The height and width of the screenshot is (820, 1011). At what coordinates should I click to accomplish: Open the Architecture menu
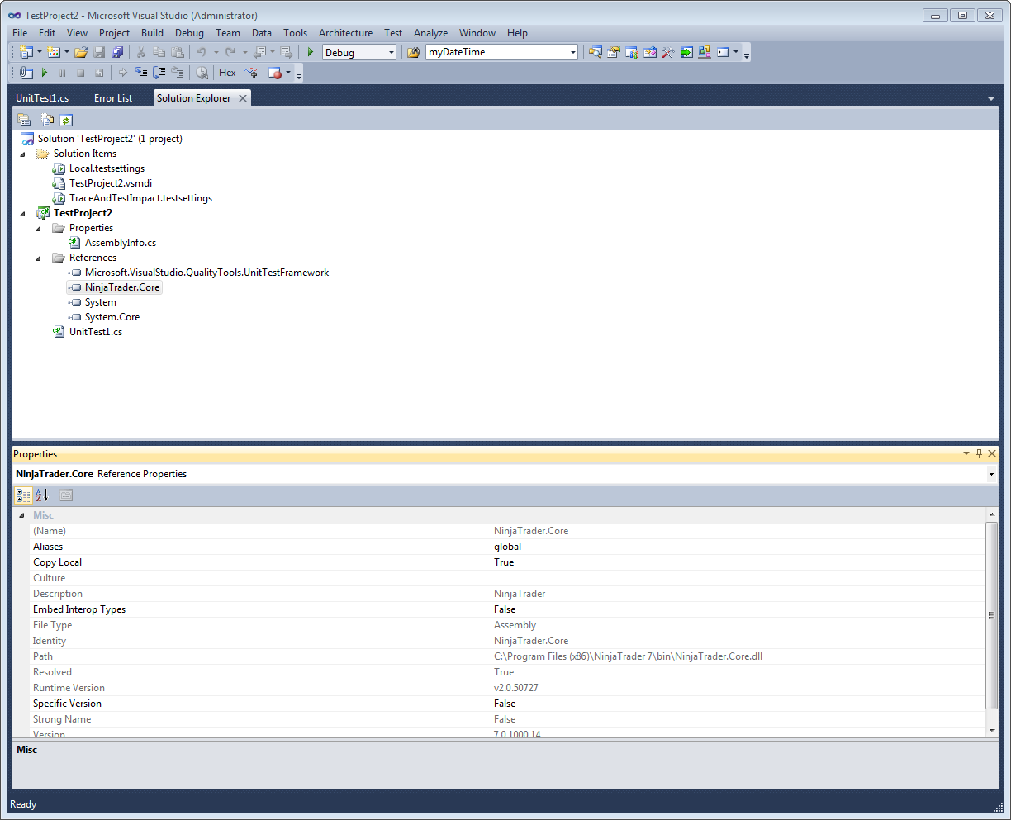coord(345,33)
